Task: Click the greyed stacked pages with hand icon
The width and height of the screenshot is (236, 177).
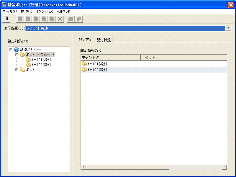Action: click(x=71, y=19)
